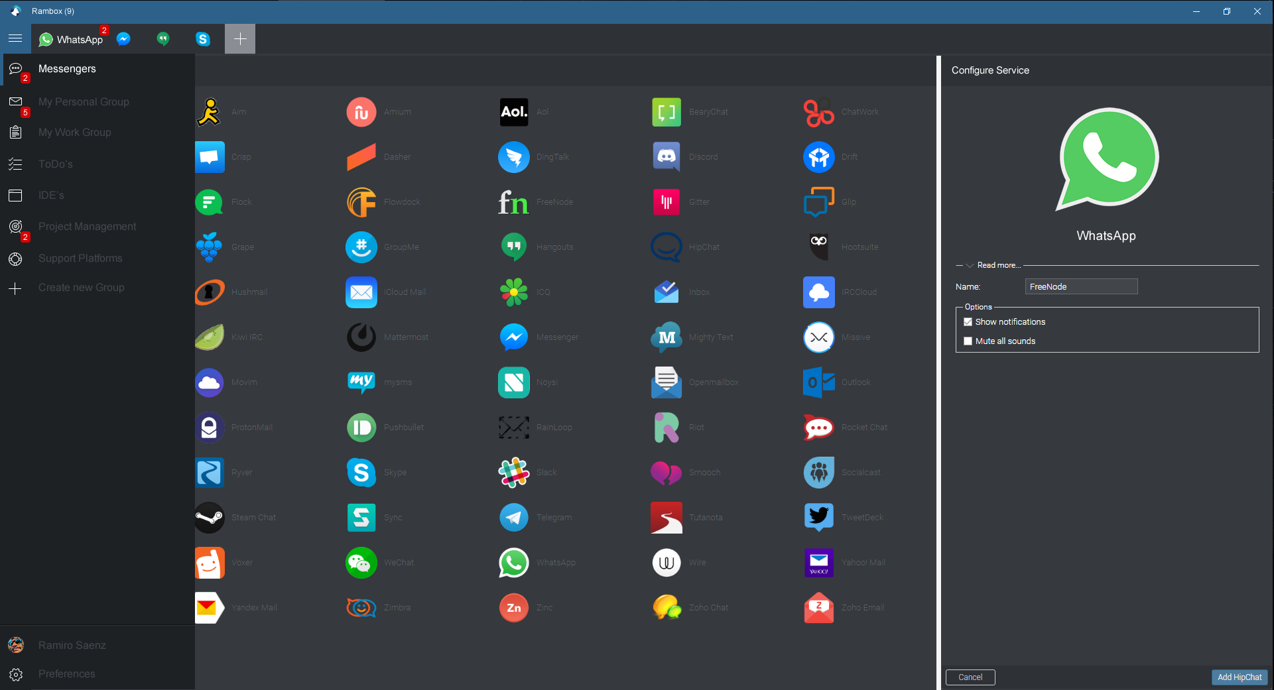Open the add service plus tab
Screen dimensions: 1274x690
[240, 39]
